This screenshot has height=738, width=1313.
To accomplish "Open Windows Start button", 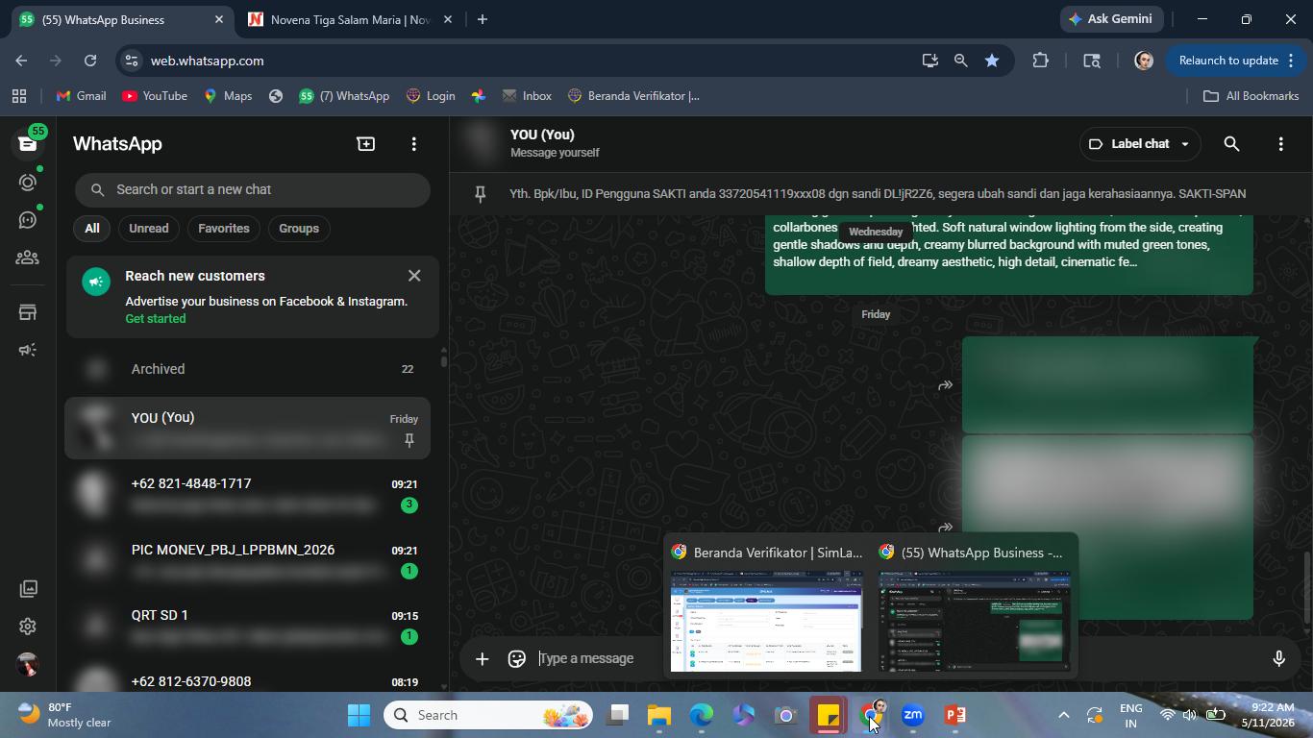I will pyautogui.click(x=359, y=715).
